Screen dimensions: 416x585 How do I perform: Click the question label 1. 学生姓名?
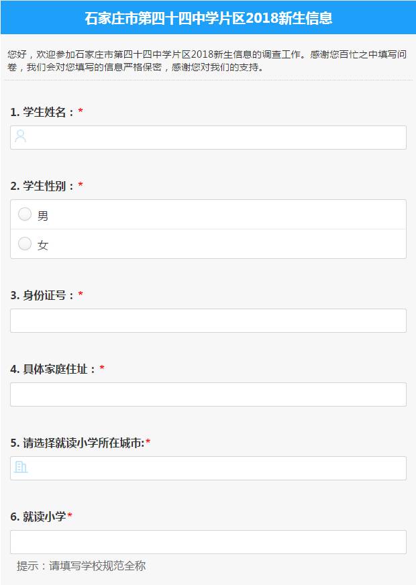(42, 112)
